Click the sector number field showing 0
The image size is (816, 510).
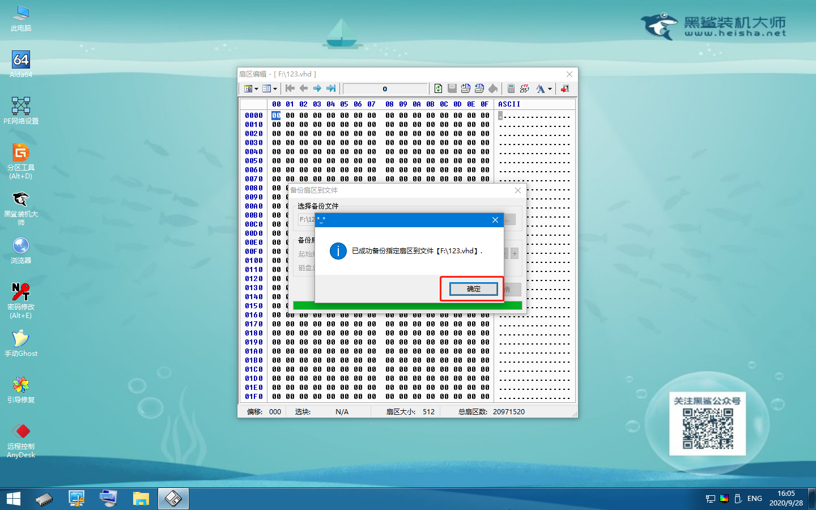pos(385,89)
